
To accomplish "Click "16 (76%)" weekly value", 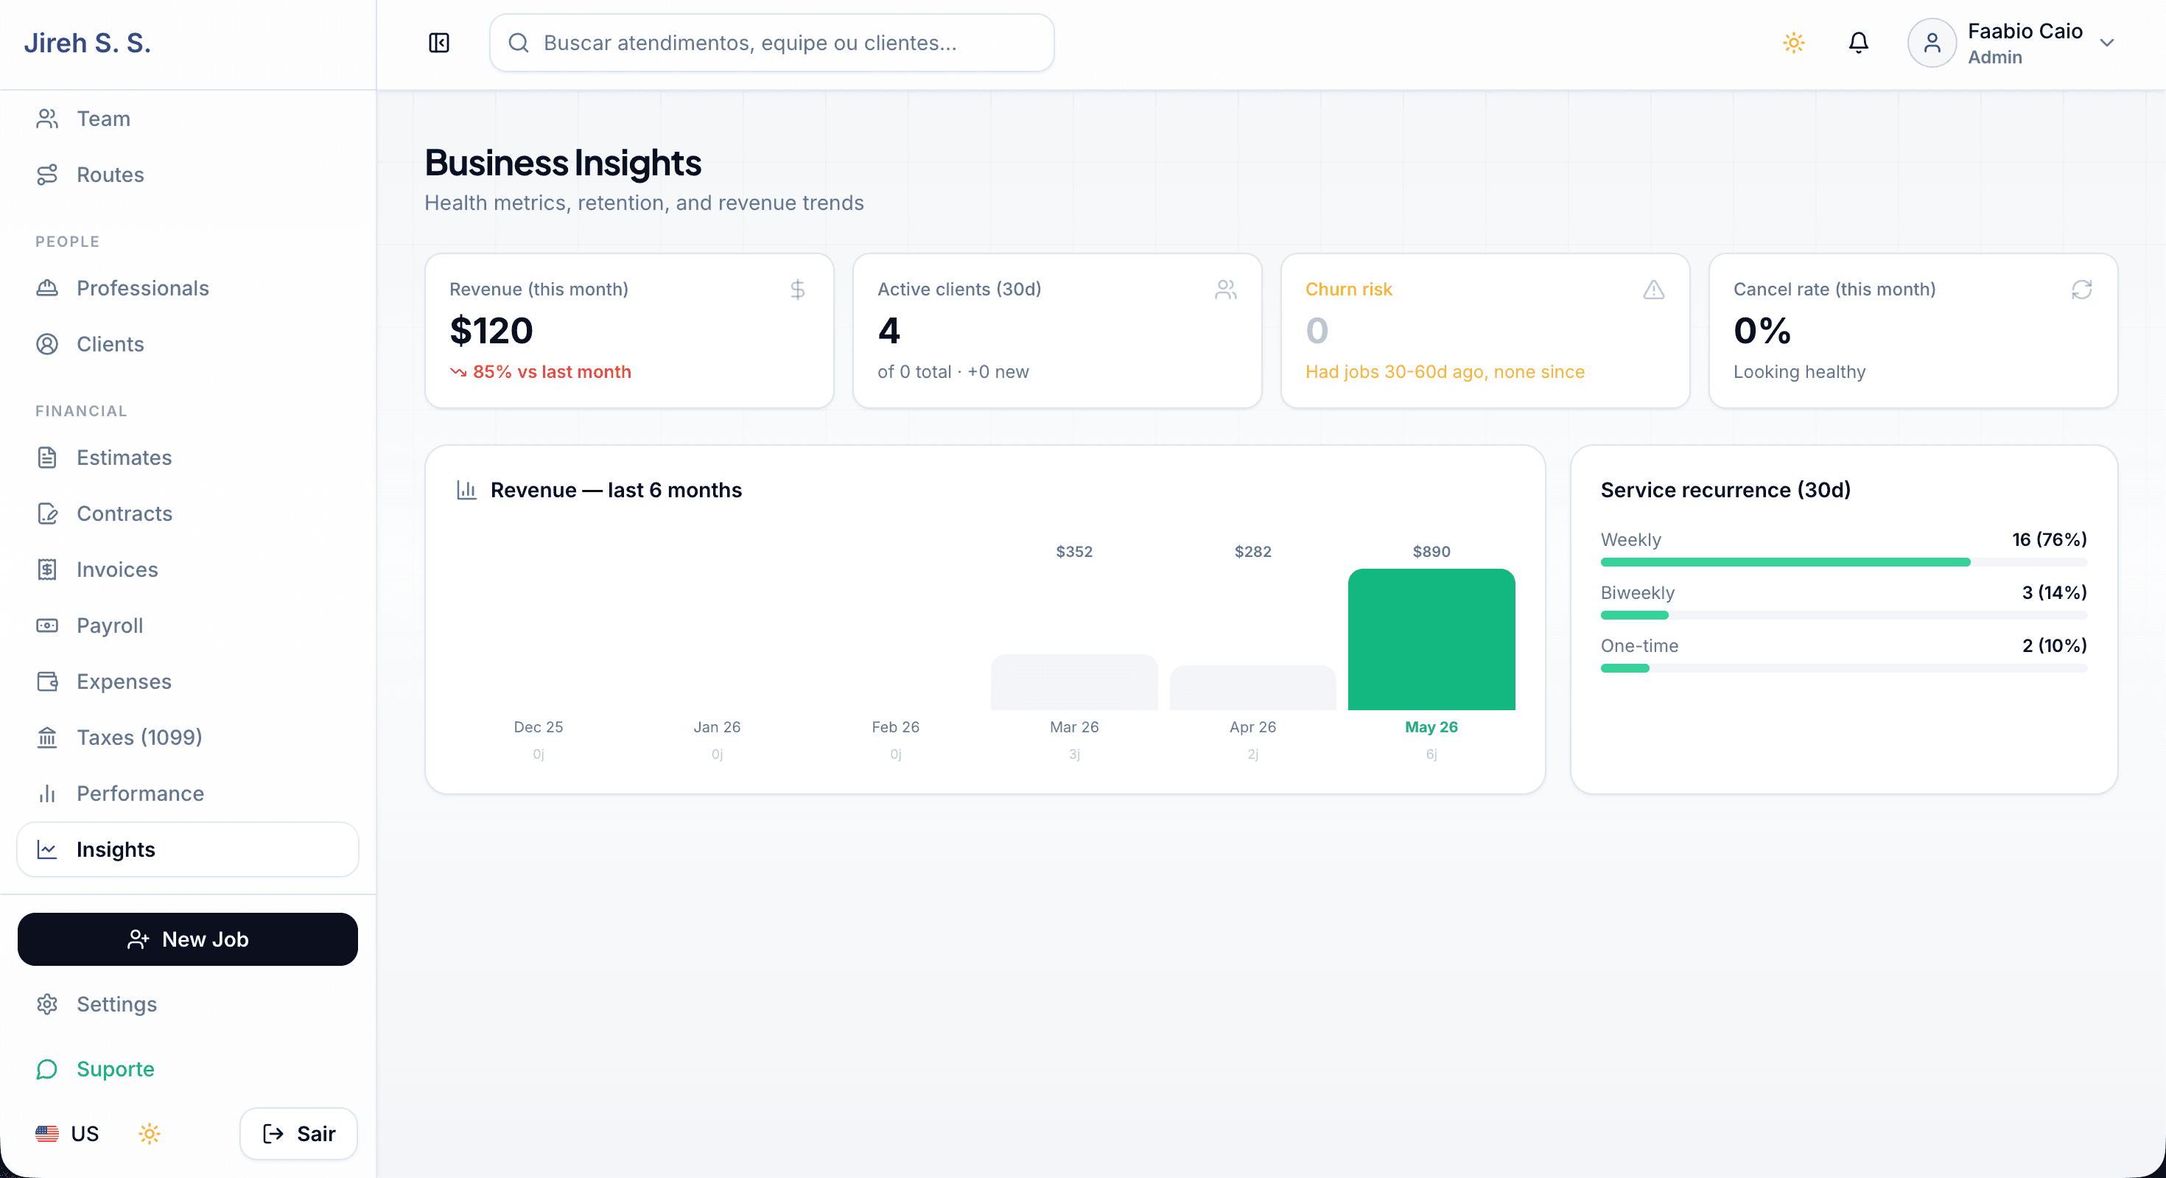I will pos(2049,539).
